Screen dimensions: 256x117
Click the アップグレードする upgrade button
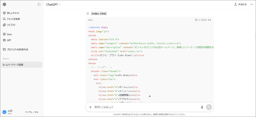(x=31, y=112)
